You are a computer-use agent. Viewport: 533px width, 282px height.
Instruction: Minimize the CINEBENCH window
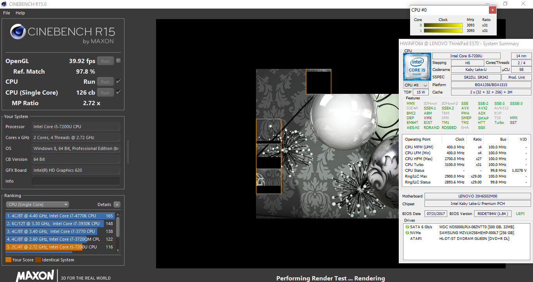[x=488, y=4]
